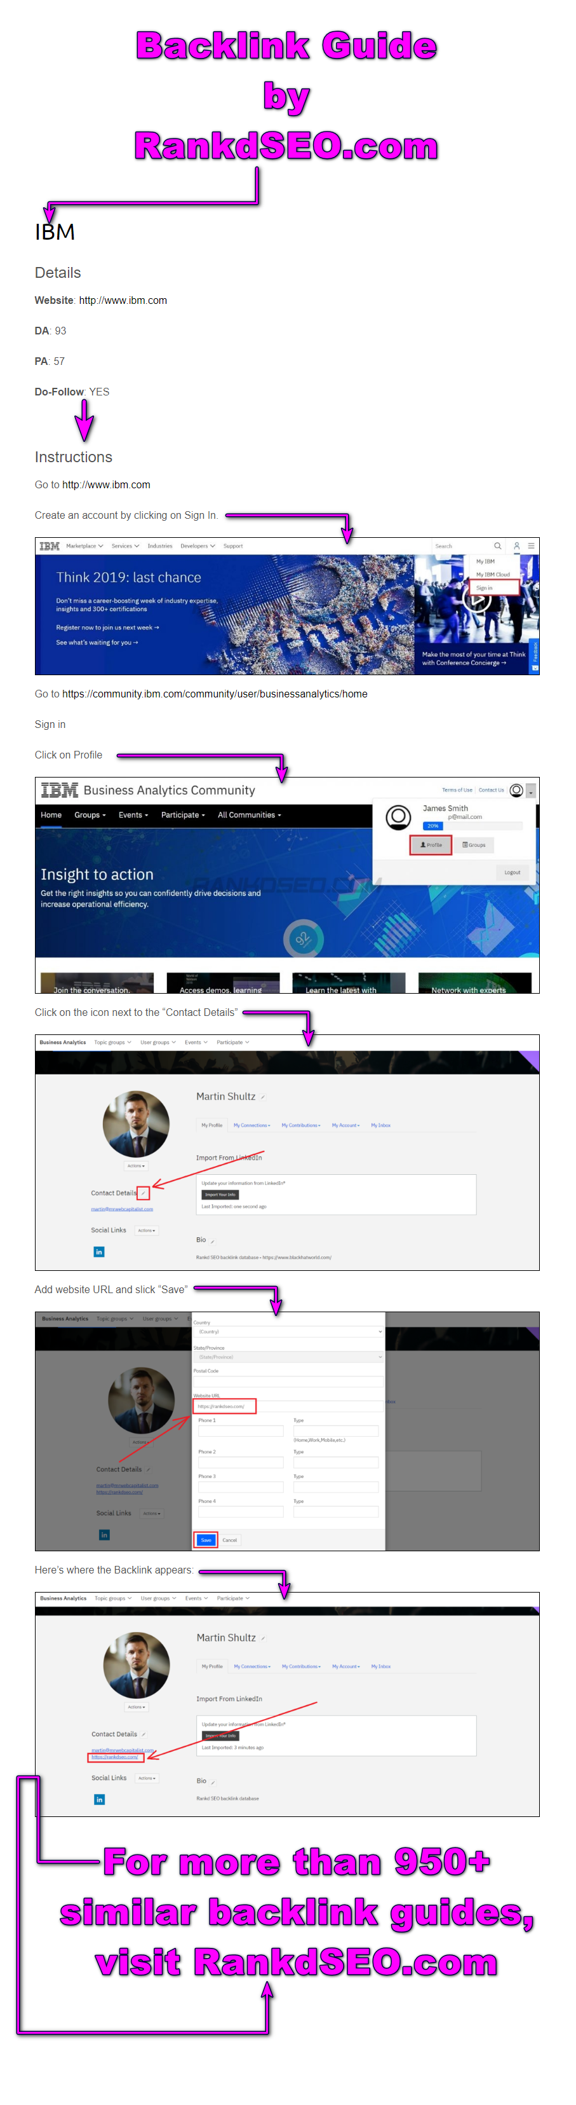Click the Postal Code input field
The width and height of the screenshot is (576, 2105).
click(x=288, y=1381)
